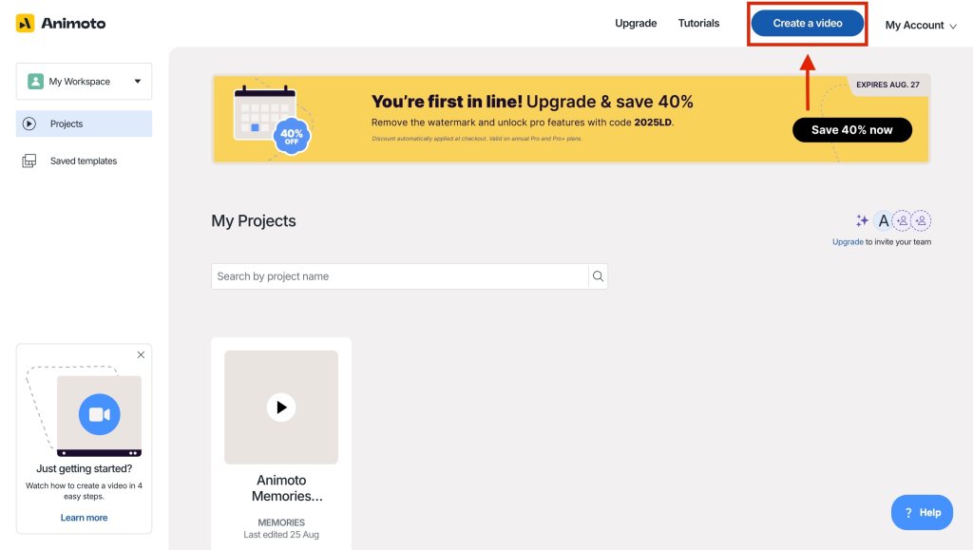Viewport: 973px width, 550px height.
Task: Click the search magnifier icon
Action: pyautogui.click(x=598, y=275)
